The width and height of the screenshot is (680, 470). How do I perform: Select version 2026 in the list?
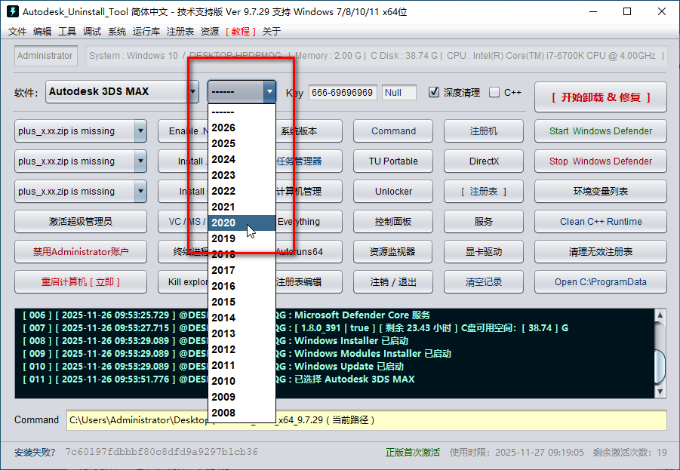pyautogui.click(x=242, y=127)
